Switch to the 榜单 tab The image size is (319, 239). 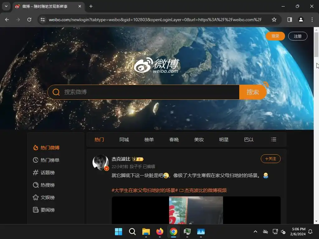149,140
